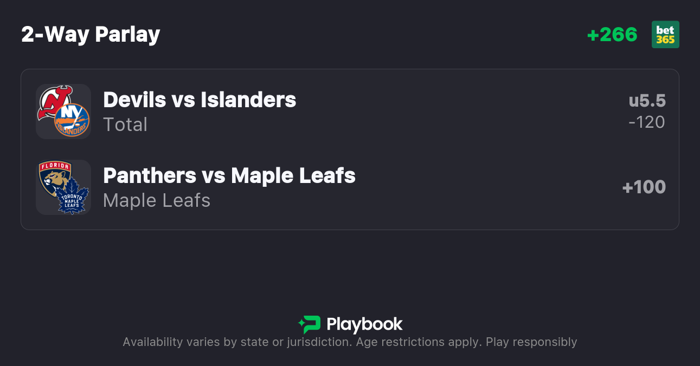Select the +266 parlay odds
This screenshot has width=700, height=366.
tap(612, 35)
